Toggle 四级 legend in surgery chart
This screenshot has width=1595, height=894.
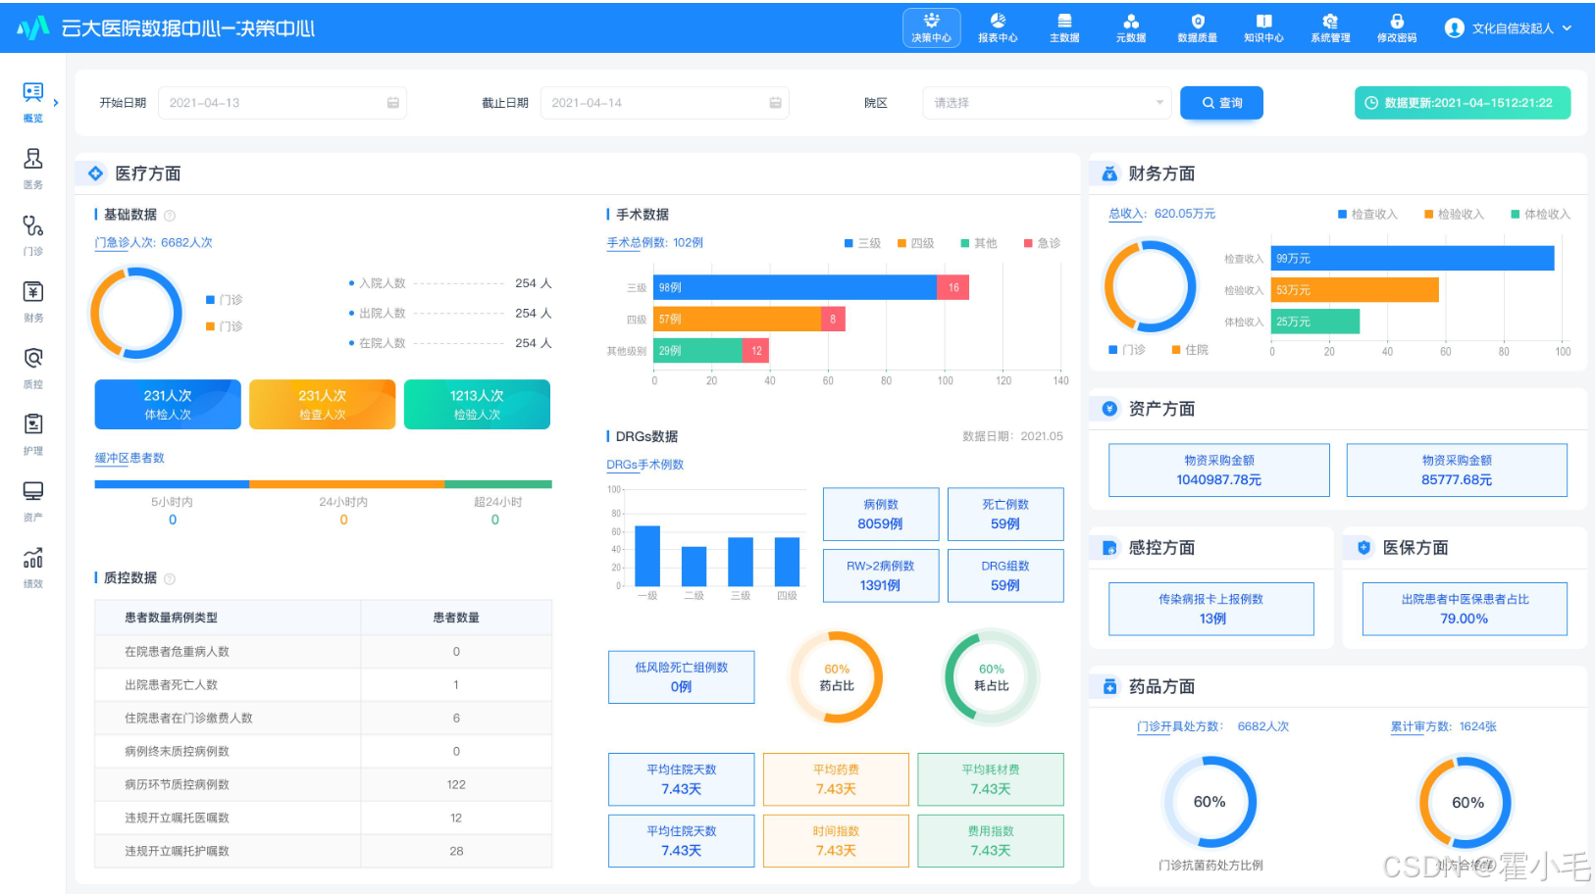pyautogui.click(x=915, y=243)
